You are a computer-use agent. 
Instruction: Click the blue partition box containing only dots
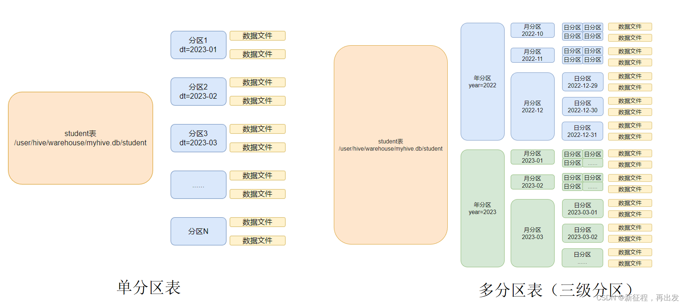point(198,185)
